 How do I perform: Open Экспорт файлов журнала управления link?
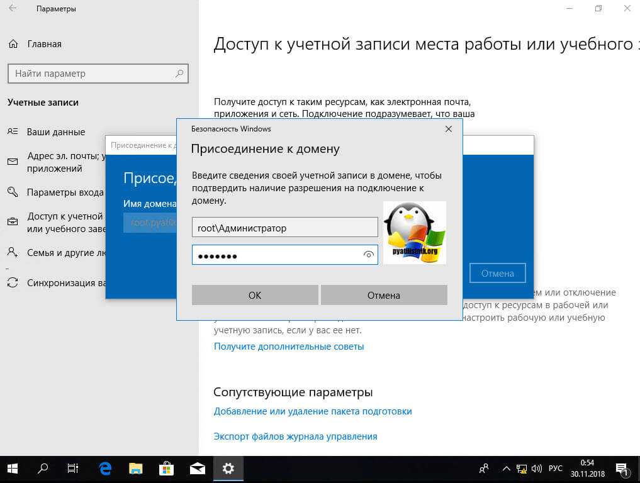point(295,436)
